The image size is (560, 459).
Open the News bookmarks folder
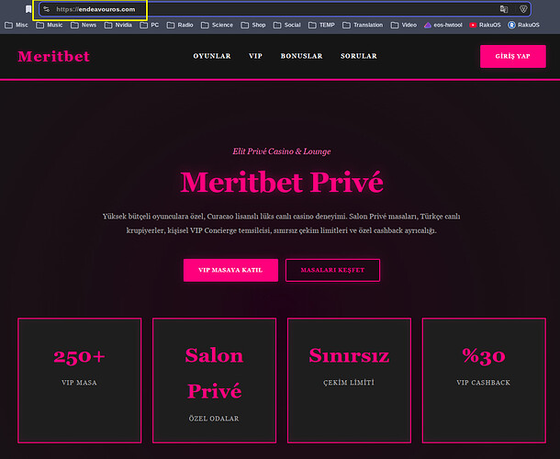[x=84, y=25]
